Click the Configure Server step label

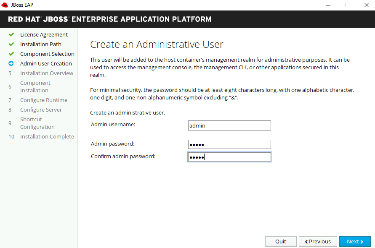point(41,110)
